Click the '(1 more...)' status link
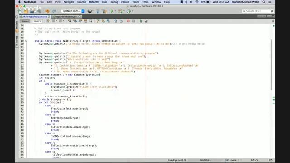290x163 pixels. coord(233,160)
